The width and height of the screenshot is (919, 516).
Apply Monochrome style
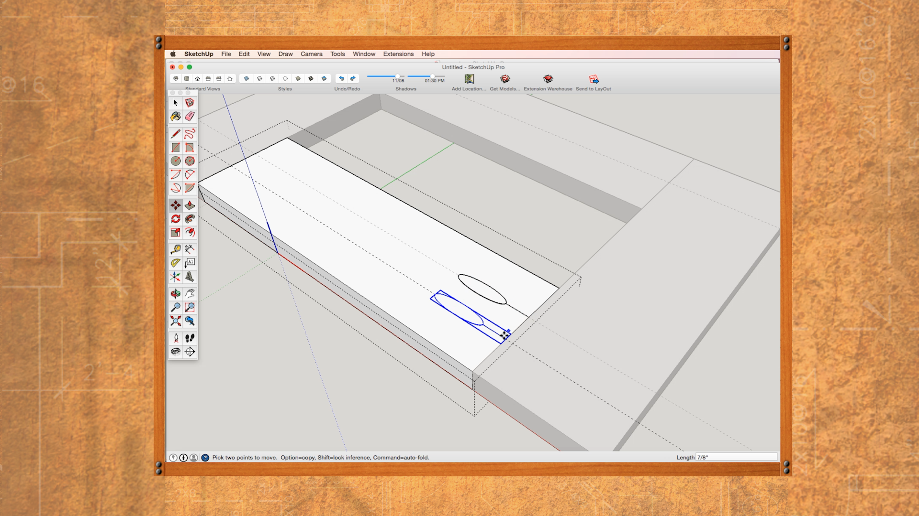pyautogui.click(x=324, y=78)
